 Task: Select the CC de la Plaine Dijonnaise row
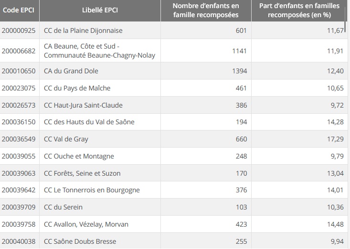pyautogui.click(x=83, y=30)
